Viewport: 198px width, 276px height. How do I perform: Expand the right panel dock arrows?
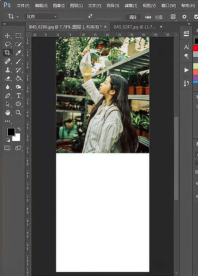tap(189, 24)
